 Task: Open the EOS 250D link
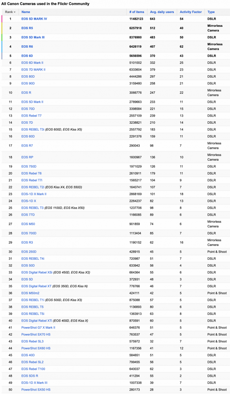point(29,252)
